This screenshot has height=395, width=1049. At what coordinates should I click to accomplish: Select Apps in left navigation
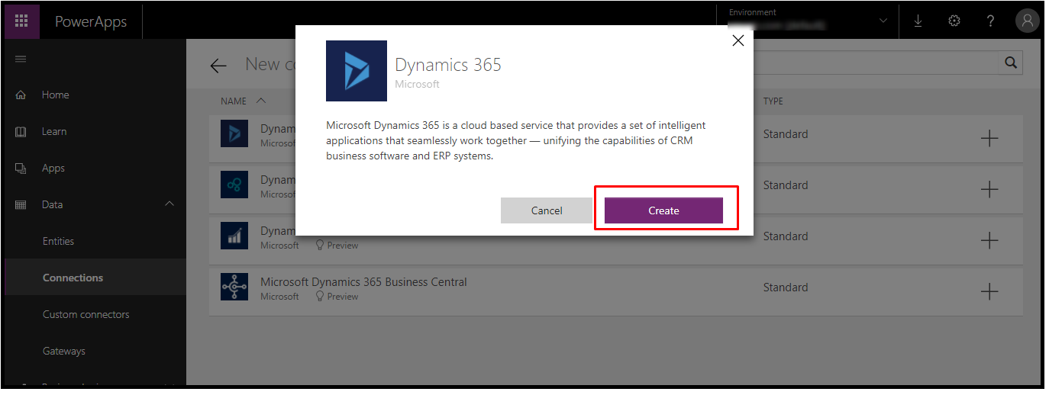click(x=53, y=168)
